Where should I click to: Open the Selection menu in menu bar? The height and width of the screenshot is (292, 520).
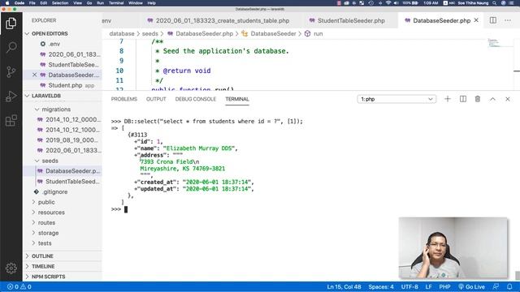60,3
